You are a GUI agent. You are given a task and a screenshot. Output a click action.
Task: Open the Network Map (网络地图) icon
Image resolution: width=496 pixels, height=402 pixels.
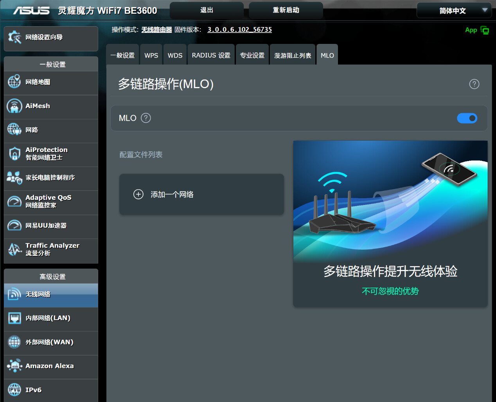tap(14, 82)
